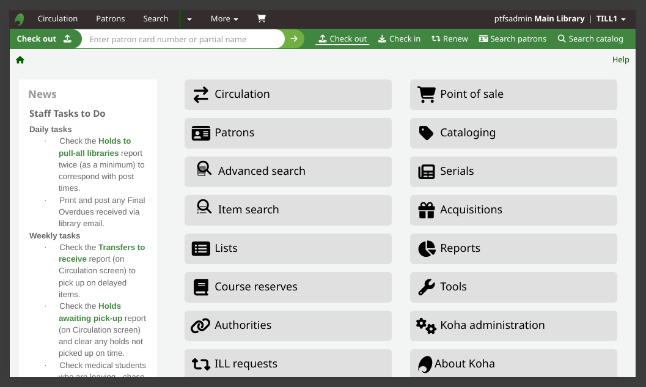
Task: Open the shopping cart icon in navbar
Action: pyautogui.click(x=261, y=18)
